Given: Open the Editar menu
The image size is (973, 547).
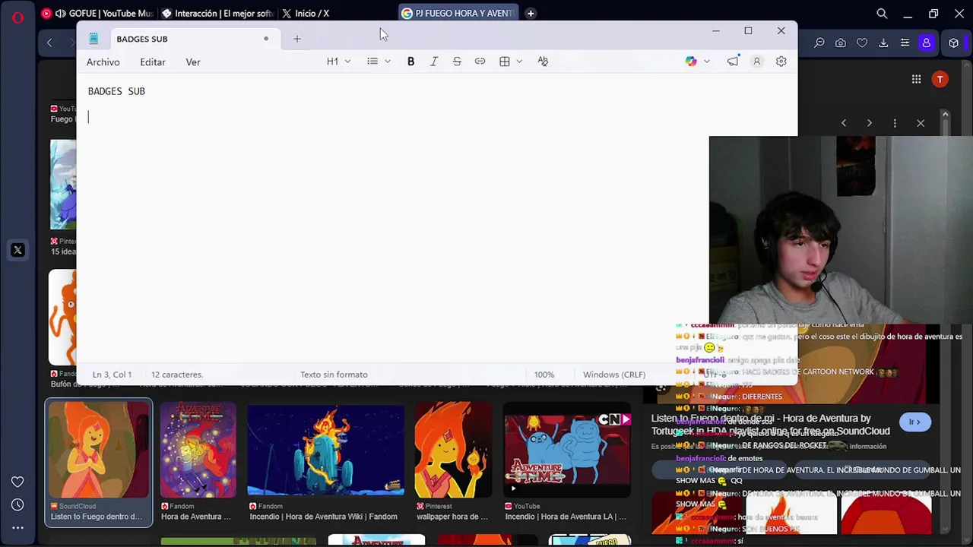Looking at the screenshot, I should point(153,62).
